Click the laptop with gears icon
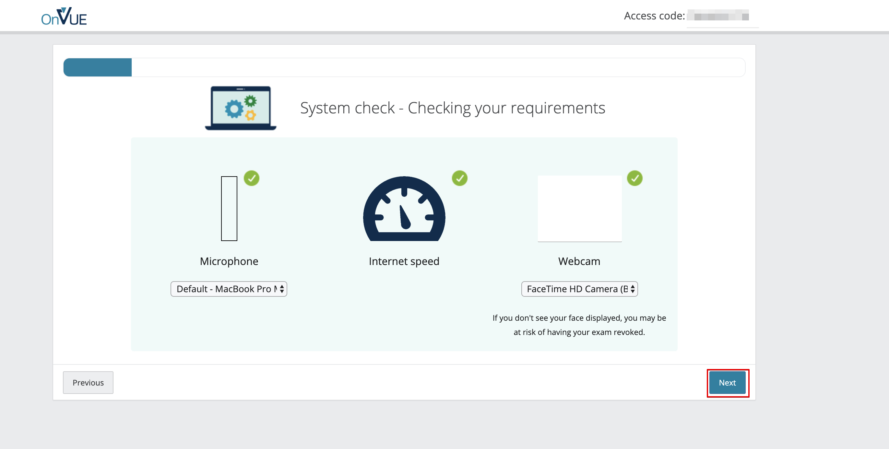This screenshot has height=449, width=889. 241,108
